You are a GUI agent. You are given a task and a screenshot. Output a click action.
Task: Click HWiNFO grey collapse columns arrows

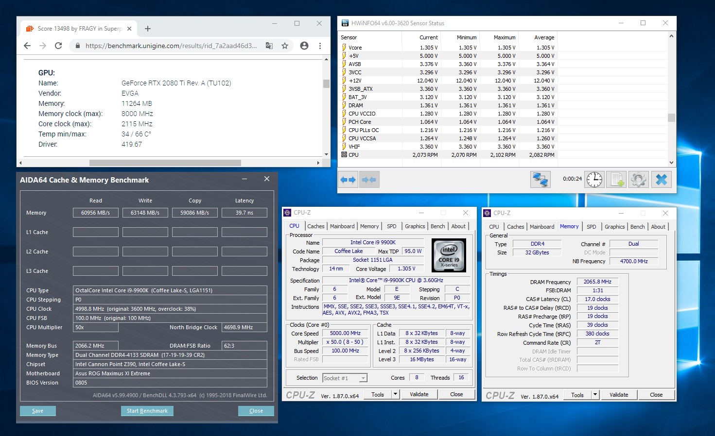pyautogui.click(x=369, y=180)
